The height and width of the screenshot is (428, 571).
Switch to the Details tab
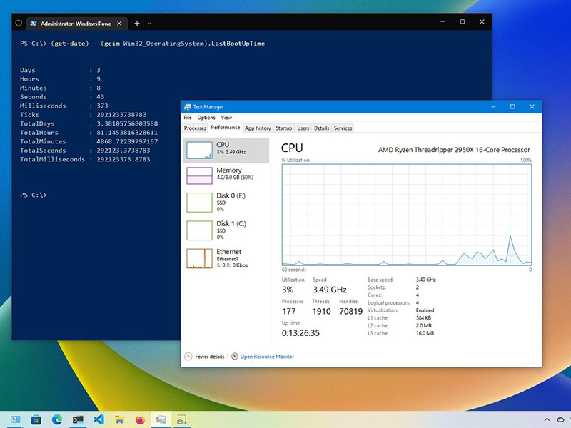322,128
